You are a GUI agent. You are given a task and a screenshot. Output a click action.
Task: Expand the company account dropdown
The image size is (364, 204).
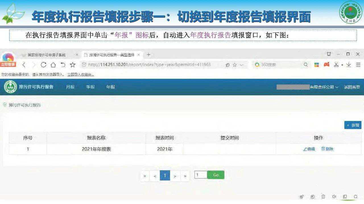coord(324,87)
